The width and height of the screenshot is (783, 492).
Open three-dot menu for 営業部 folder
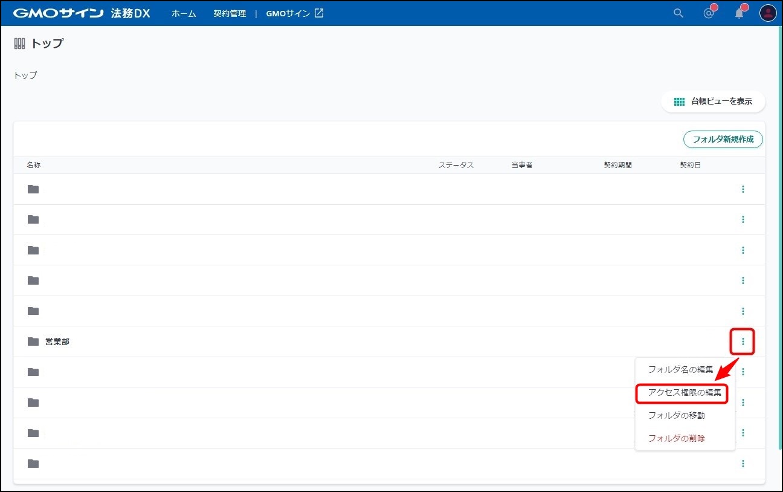point(743,341)
